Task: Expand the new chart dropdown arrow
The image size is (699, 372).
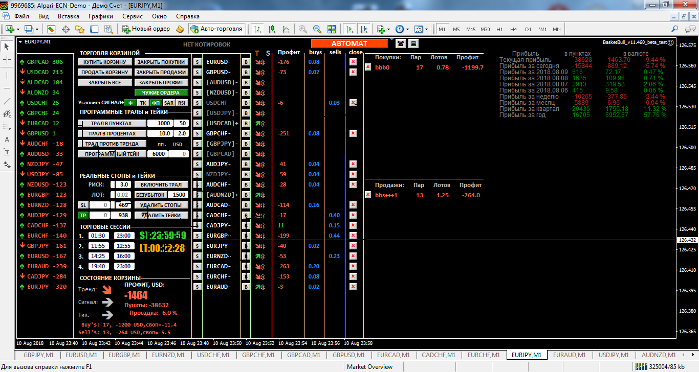Action: point(18,29)
